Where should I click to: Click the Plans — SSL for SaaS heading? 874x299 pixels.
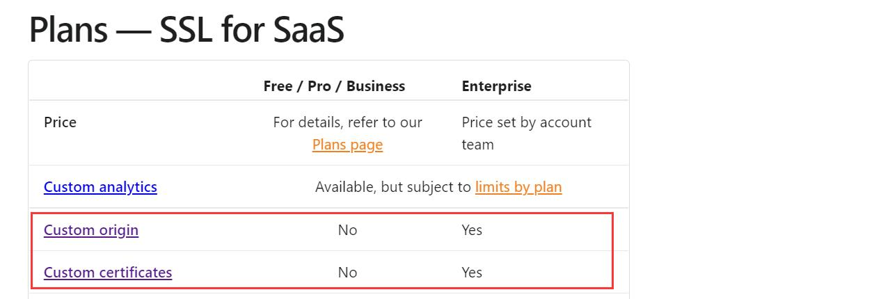click(186, 31)
